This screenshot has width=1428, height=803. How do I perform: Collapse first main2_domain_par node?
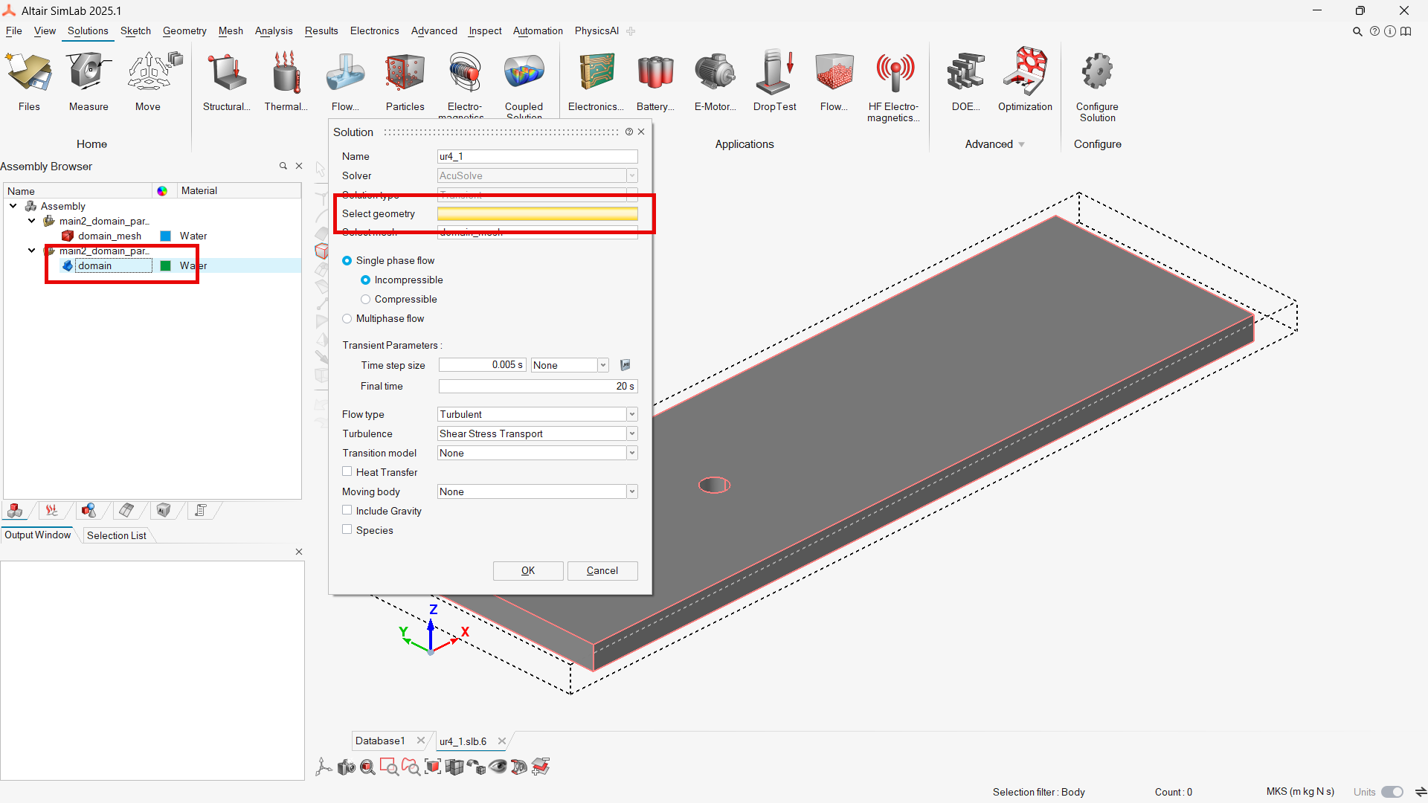click(x=31, y=221)
